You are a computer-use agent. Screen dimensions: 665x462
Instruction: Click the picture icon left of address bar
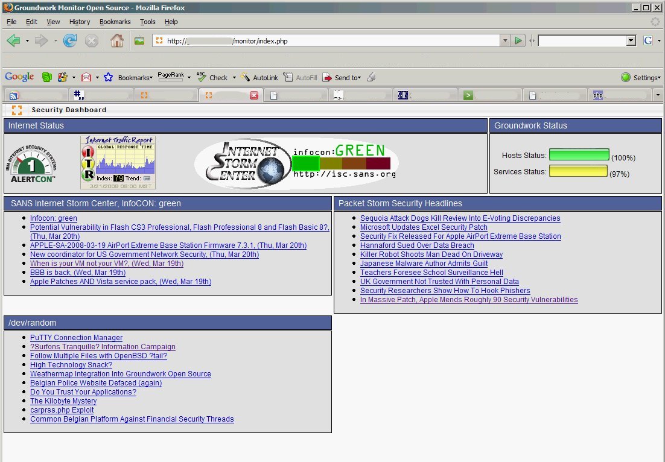[x=139, y=40]
